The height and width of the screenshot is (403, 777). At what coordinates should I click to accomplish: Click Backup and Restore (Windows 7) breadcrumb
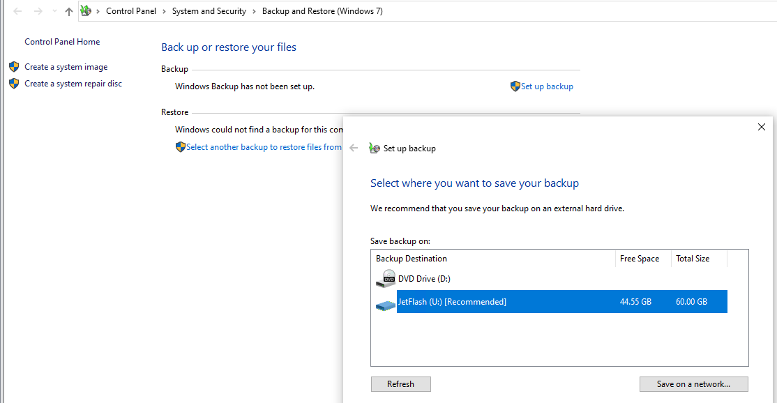tap(323, 11)
